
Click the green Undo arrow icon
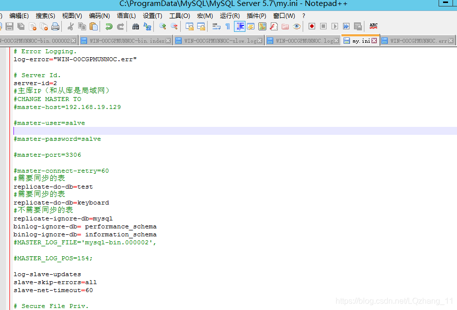pos(109,26)
